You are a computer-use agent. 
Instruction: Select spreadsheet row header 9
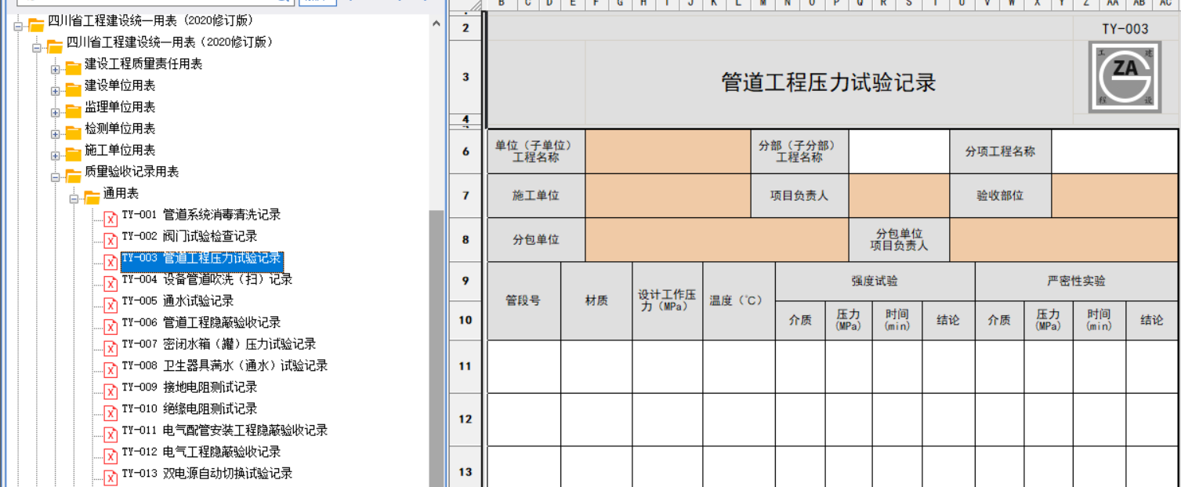[x=466, y=282]
